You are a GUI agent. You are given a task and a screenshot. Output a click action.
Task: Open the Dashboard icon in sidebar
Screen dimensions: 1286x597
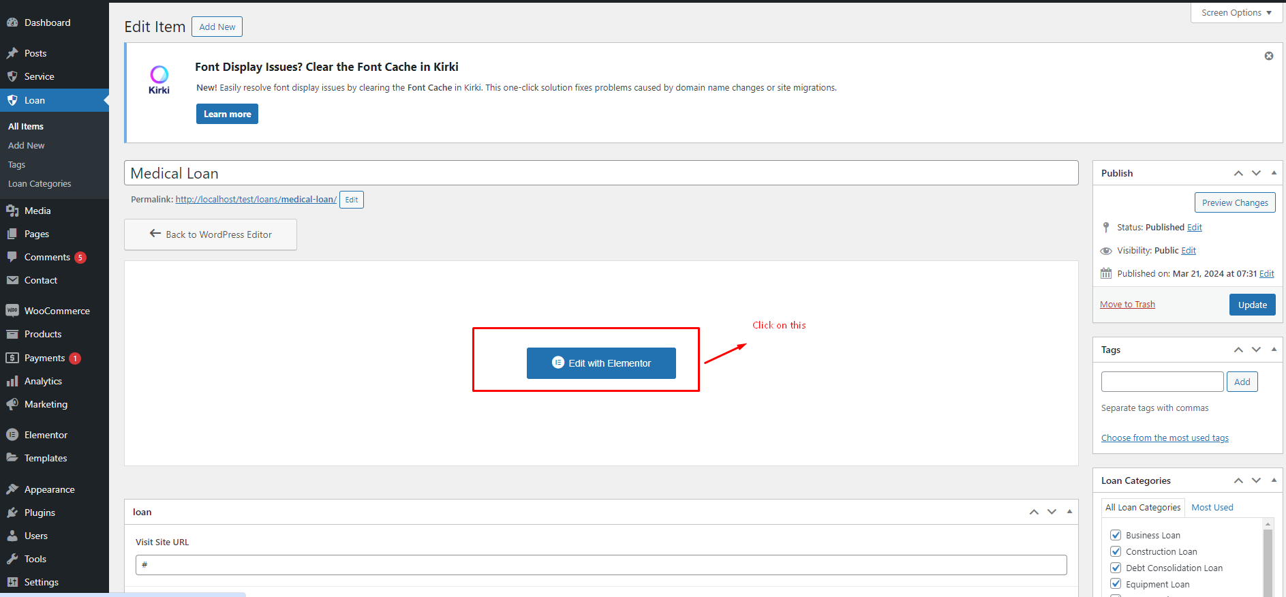12,22
